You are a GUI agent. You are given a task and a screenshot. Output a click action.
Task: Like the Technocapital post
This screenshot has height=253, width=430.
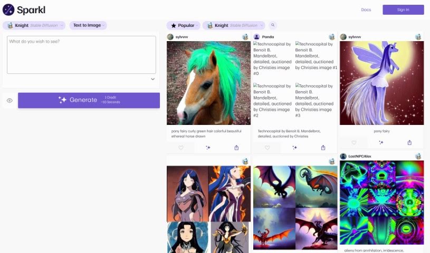(x=267, y=148)
